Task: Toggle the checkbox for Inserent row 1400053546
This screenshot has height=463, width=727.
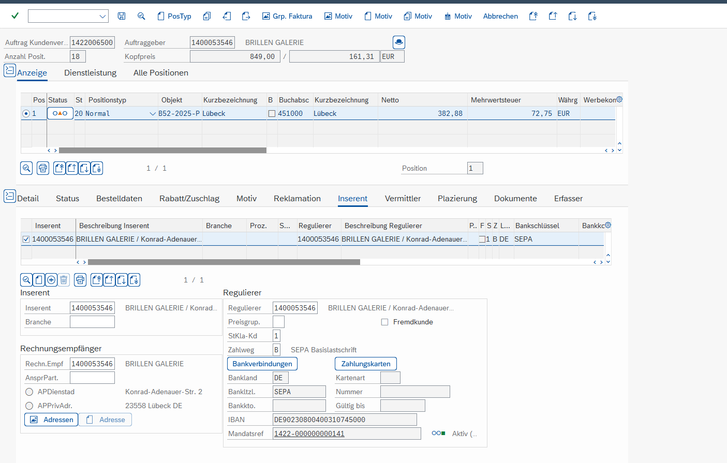Action: coord(26,239)
